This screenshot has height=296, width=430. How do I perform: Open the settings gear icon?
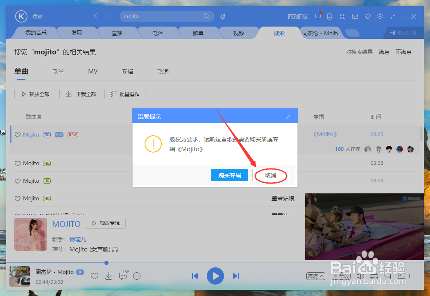(380, 16)
